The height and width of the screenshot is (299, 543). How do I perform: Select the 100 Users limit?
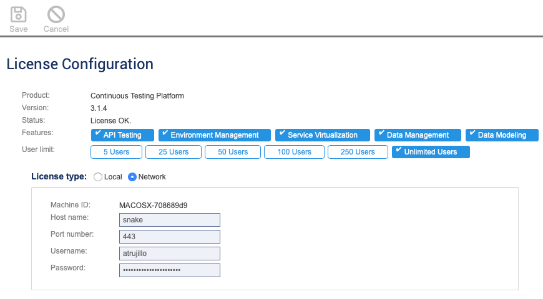[295, 152]
